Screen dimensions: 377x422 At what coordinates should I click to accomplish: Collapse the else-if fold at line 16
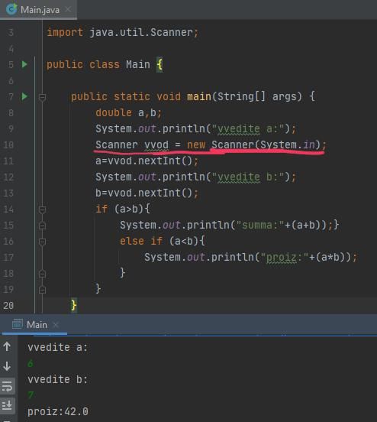tap(42, 242)
